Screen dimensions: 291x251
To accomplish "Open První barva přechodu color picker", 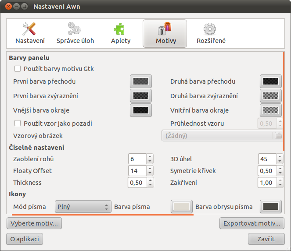I will click(141, 81).
